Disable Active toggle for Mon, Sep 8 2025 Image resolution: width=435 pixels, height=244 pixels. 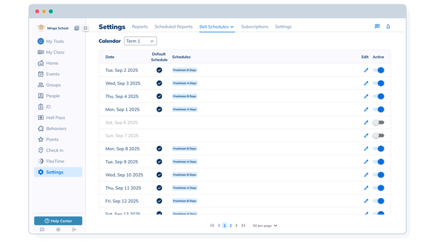[x=379, y=149]
